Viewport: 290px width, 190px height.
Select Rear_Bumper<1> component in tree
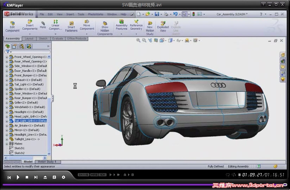pyautogui.click(x=31, y=98)
